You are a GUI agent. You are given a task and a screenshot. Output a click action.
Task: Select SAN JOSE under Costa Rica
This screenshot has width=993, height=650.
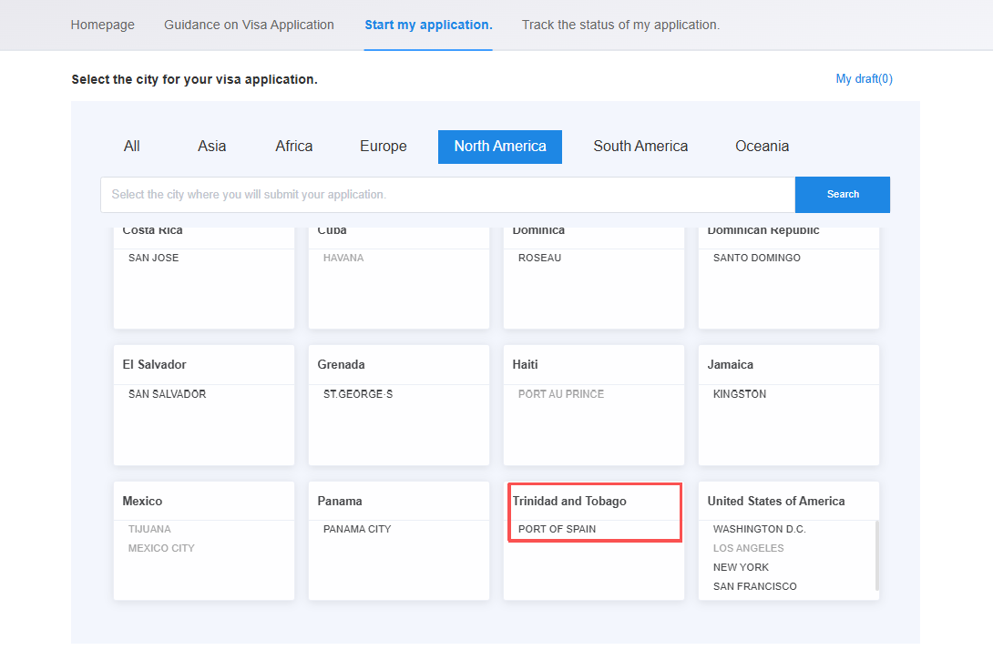tap(153, 258)
